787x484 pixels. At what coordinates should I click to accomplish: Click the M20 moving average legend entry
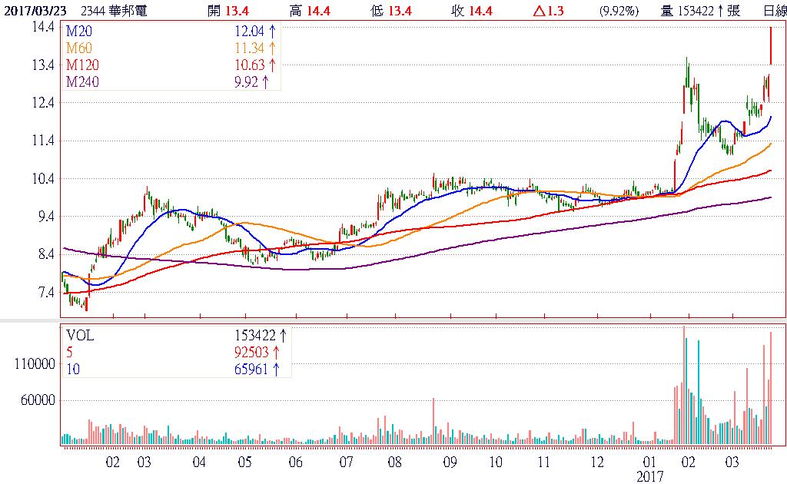pos(78,31)
